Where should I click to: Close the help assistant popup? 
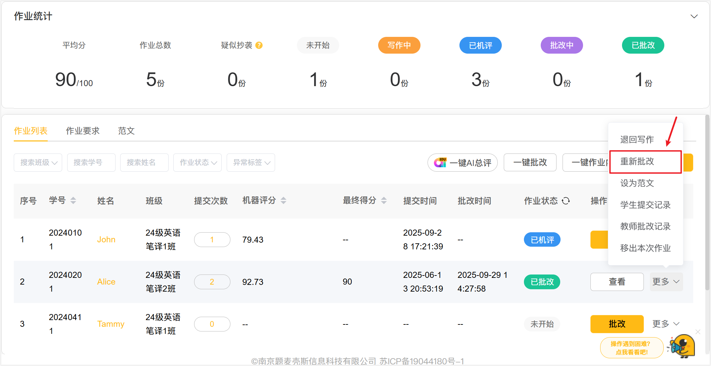click(698, 332)
